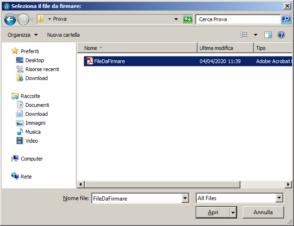This screenshot has height=226, width=294.
Task: Click inside the Cerca Prova search field
Action: click(x=238, y=19)
